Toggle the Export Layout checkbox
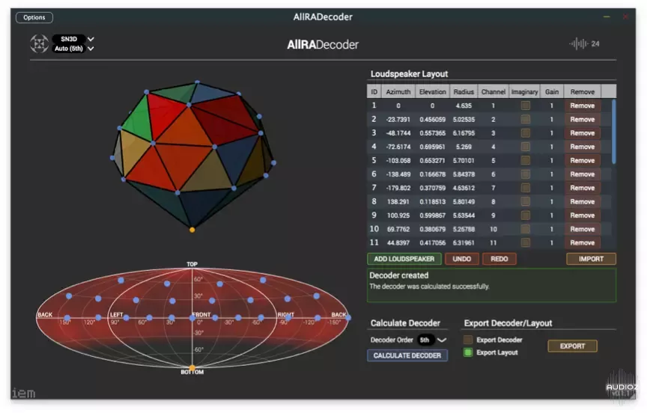The image size is (647, 413). pos(468,352)
